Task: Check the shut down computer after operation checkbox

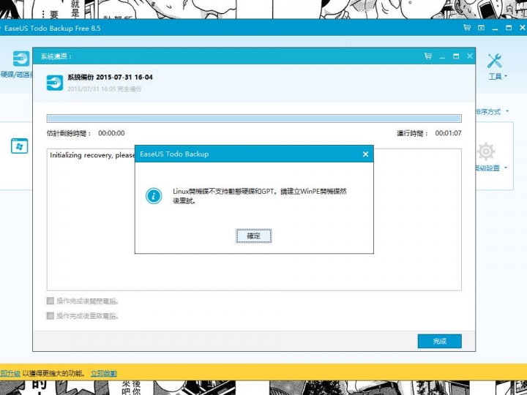Action: [51, 301]
